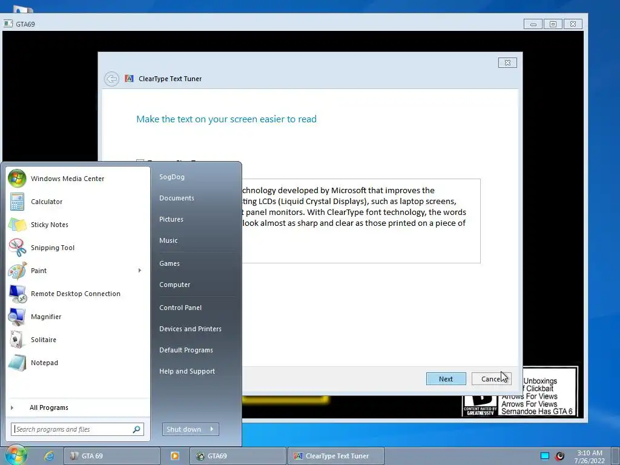This screenshot has height=465, width=620.
Task: Open SogDog user folder
Action: 171,177
